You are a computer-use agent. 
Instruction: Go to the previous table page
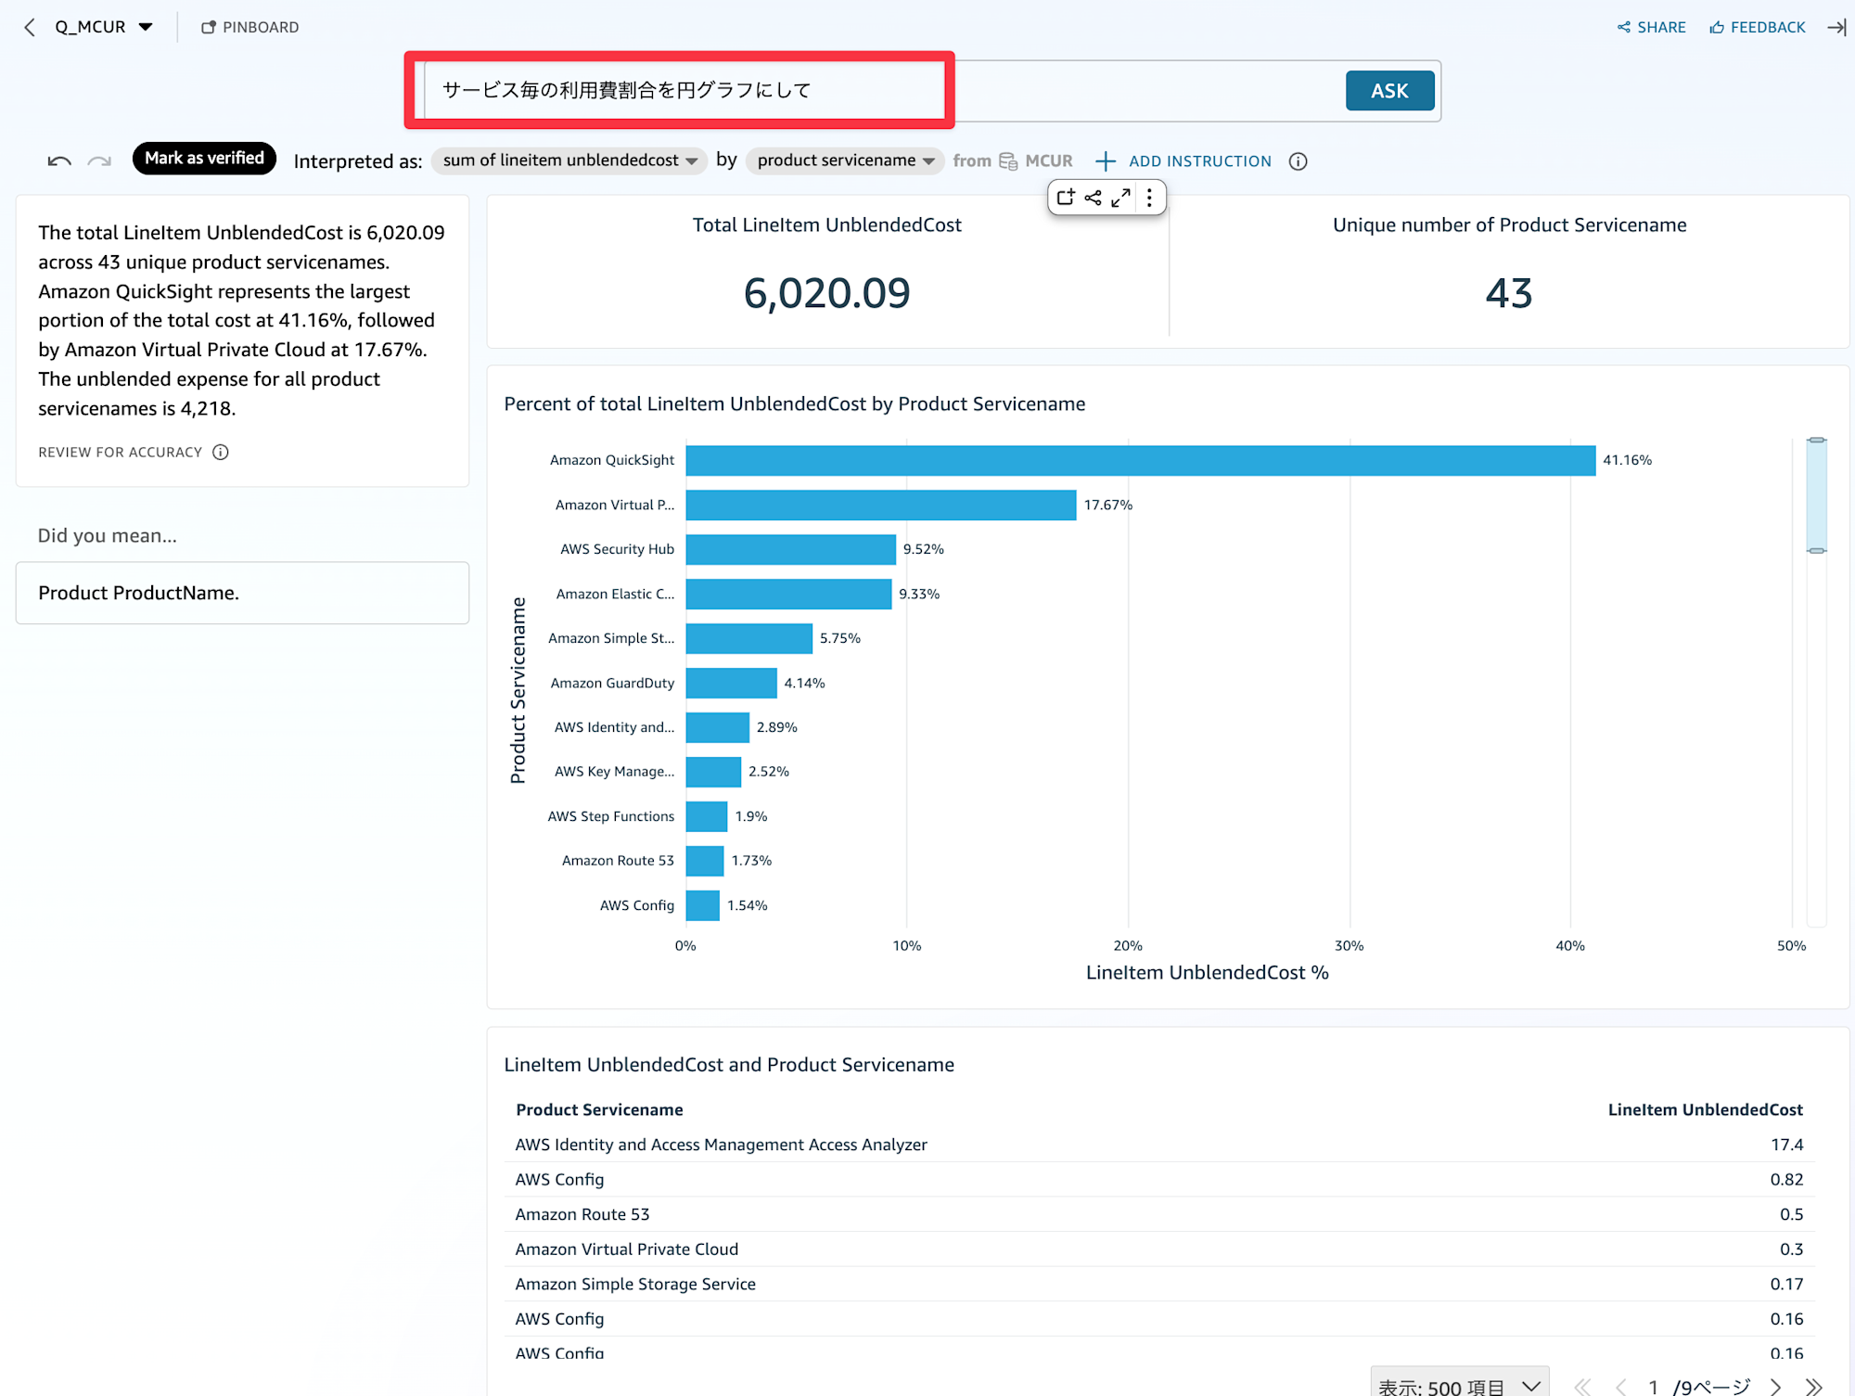[1620, 1387]
